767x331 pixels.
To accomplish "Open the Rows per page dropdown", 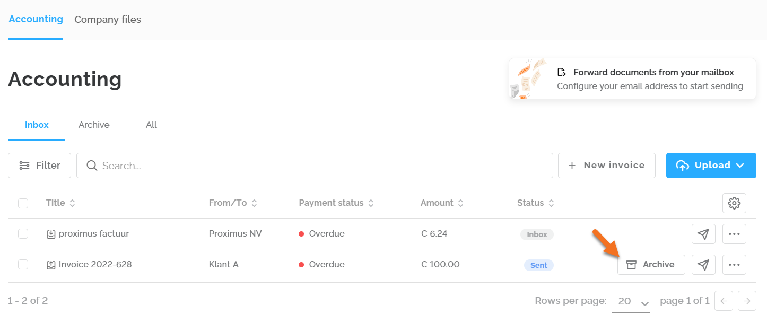I will pyautogui.click(x=631, y=301).
